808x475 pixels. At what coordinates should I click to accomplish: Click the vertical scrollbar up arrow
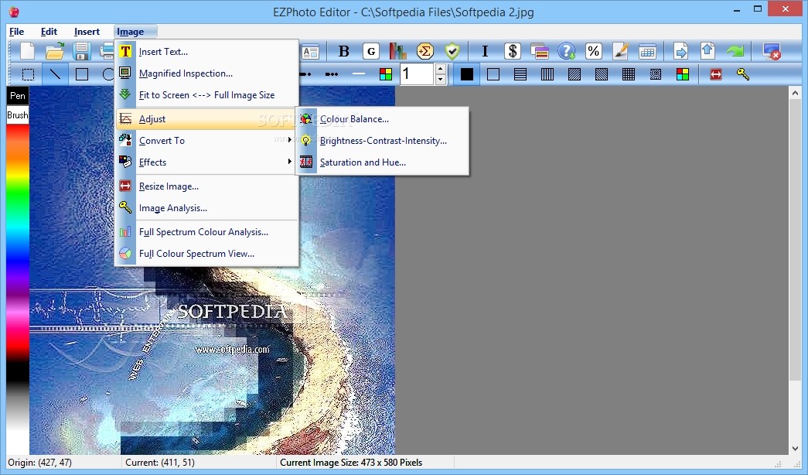click(795, 93)
